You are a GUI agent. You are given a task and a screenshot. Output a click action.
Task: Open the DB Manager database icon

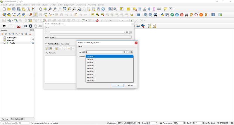[138, 15]
